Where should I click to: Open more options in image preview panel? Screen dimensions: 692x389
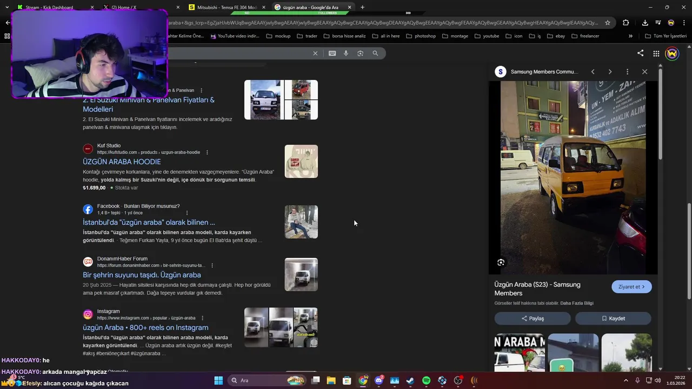[627, 72]
